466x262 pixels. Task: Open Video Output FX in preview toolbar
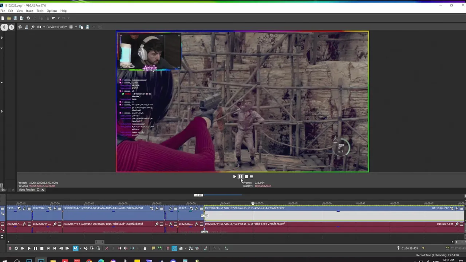(33, 27)
